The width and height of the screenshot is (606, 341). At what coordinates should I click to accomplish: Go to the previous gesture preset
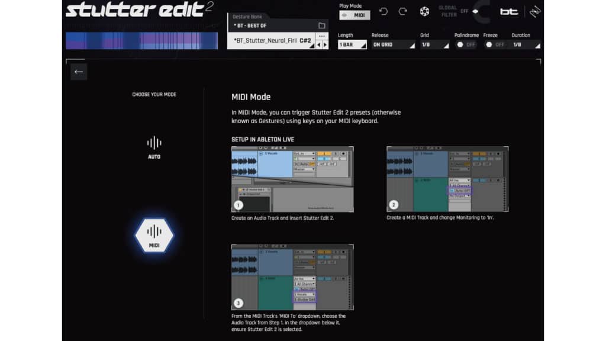click(319, 45)
